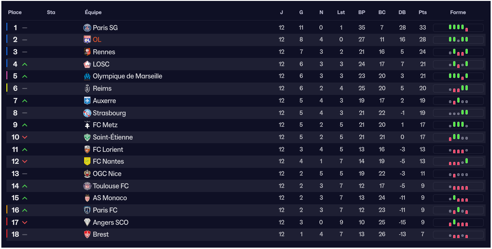Open the Reims team link
Viewport: 492px width, 249px height.
point(102,88)
